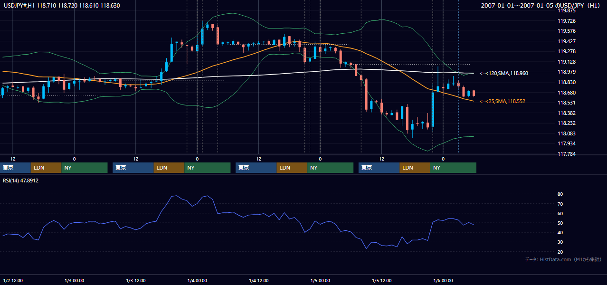
Task: Select the 120 SMA 118.960 line label
Action: pos(504,73)
